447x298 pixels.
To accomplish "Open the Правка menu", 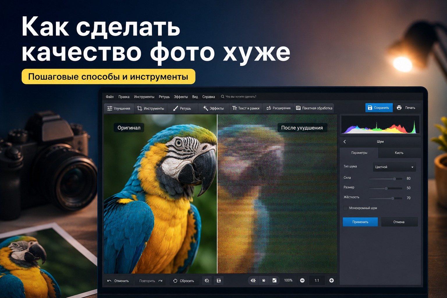I will tap(124, 97).
